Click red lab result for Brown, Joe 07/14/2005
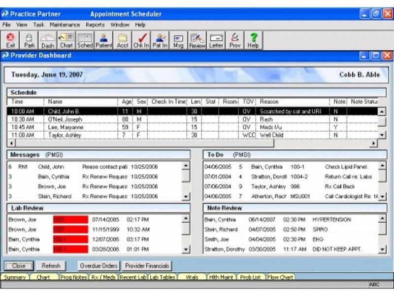The image size is (394, 296). tap(70, 220)
